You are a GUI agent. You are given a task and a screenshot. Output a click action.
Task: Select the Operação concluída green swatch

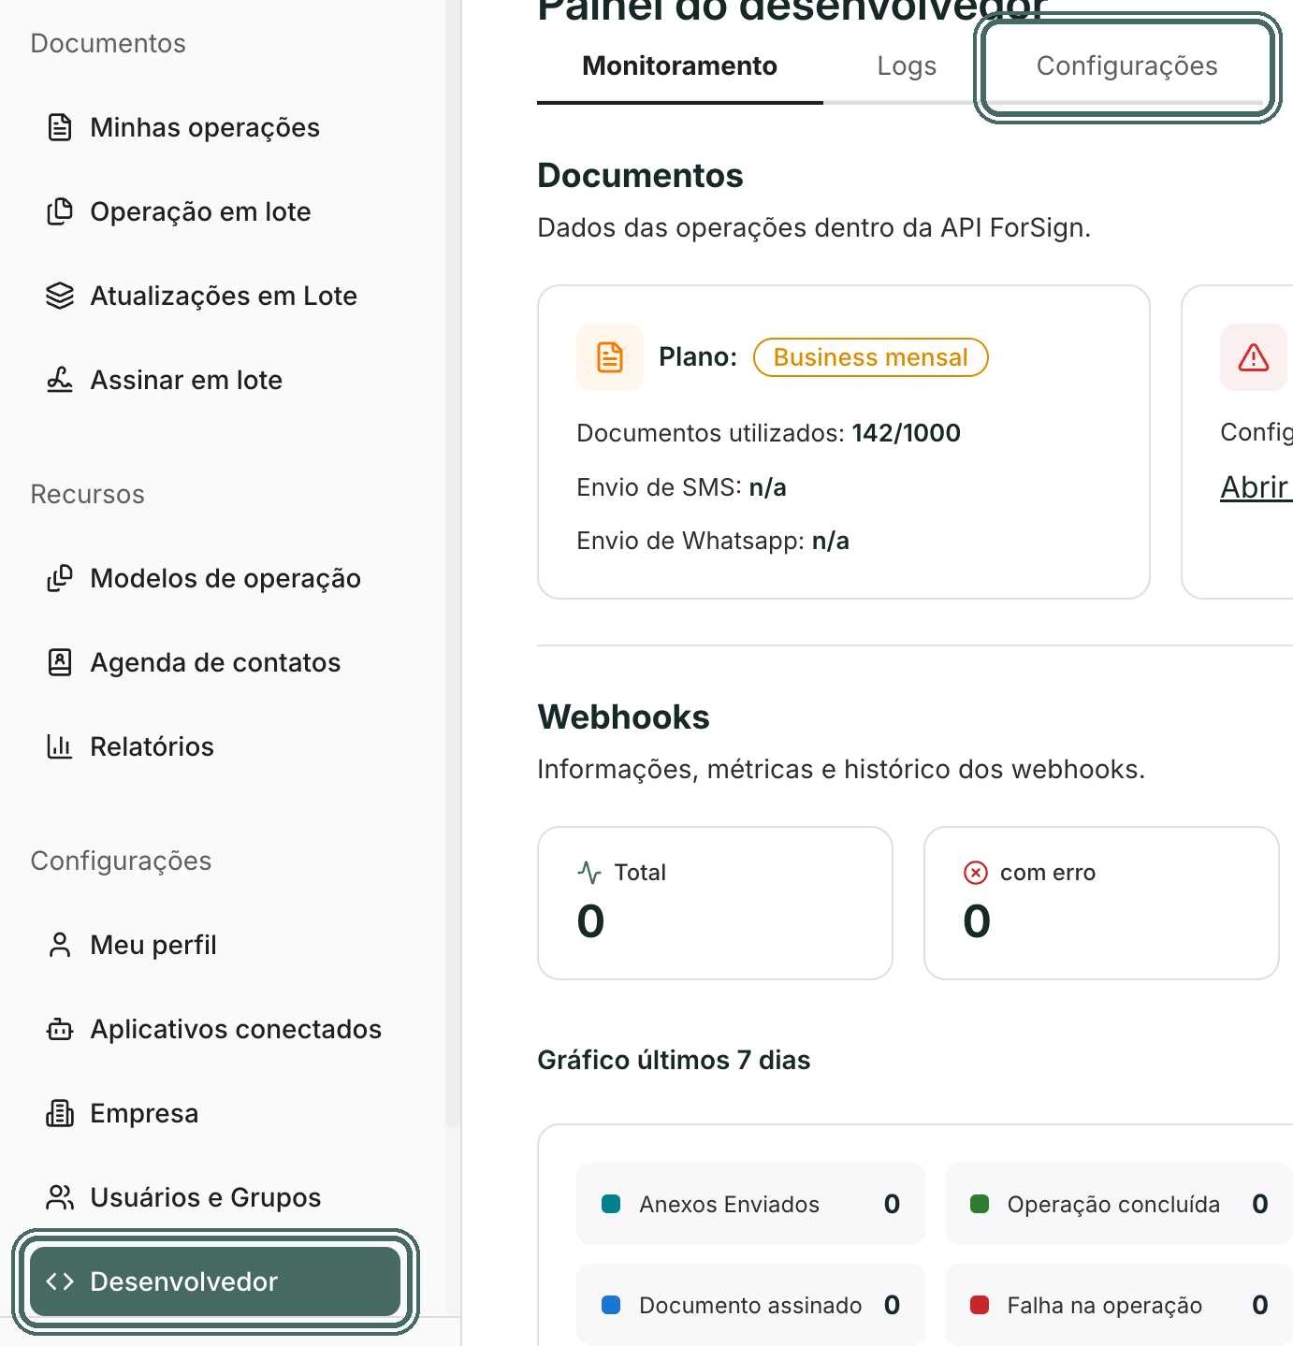point(980,1204)
